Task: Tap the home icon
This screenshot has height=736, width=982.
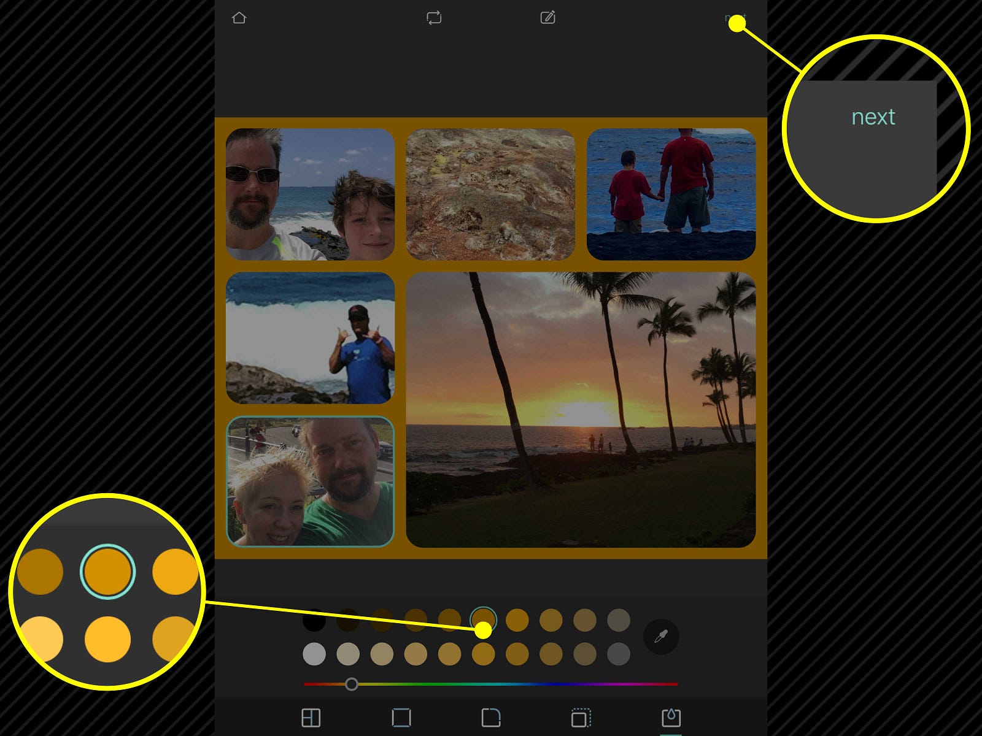Action: pos(239,18)
